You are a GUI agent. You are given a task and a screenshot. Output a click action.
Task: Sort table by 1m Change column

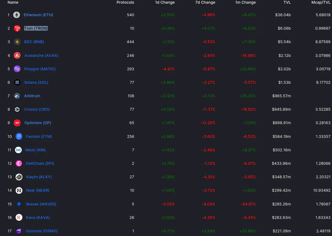tap(246, 2)
